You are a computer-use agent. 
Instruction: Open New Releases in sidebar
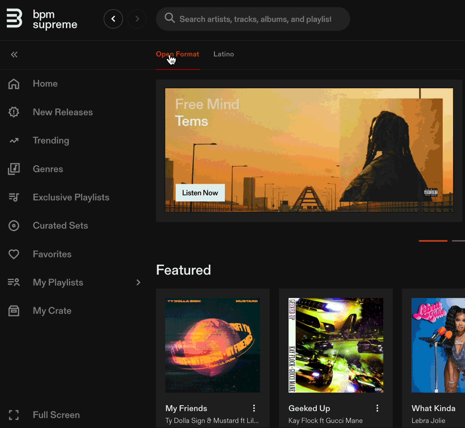click(x=63, y=112)
